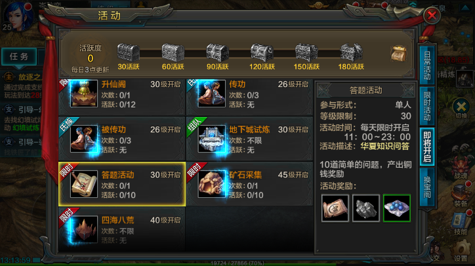Select the 地下城试炼 activity icon
Screen dimensions: 475x266
[212, 139]
